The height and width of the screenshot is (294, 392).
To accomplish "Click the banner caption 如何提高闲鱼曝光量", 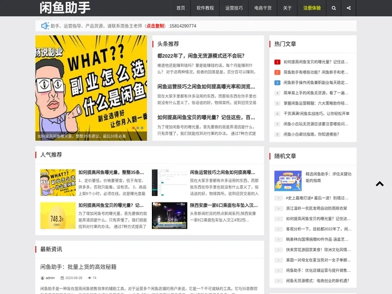I will tap(82, 136).
